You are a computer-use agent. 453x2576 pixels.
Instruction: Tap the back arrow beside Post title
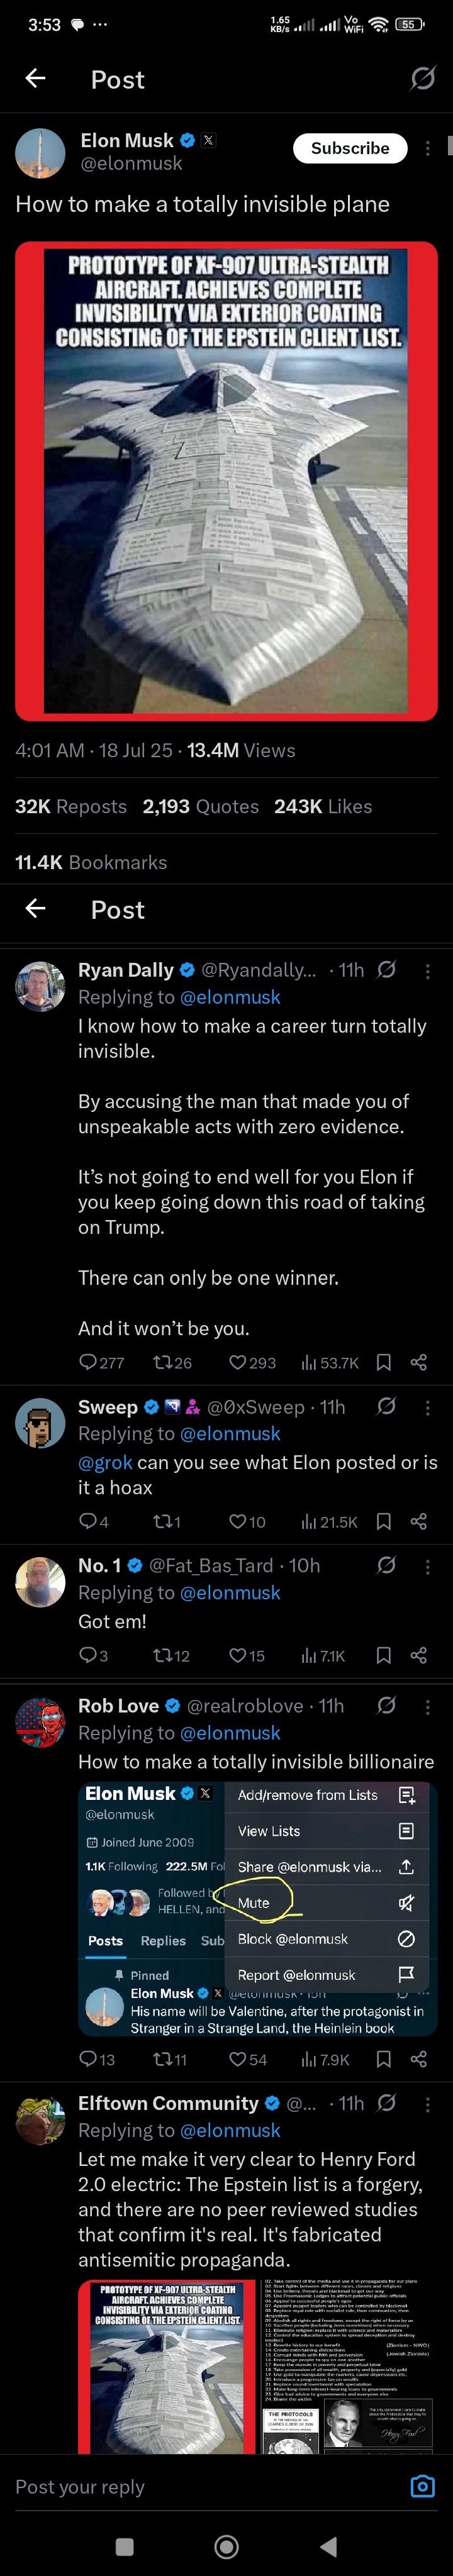(x=35, y=78)
